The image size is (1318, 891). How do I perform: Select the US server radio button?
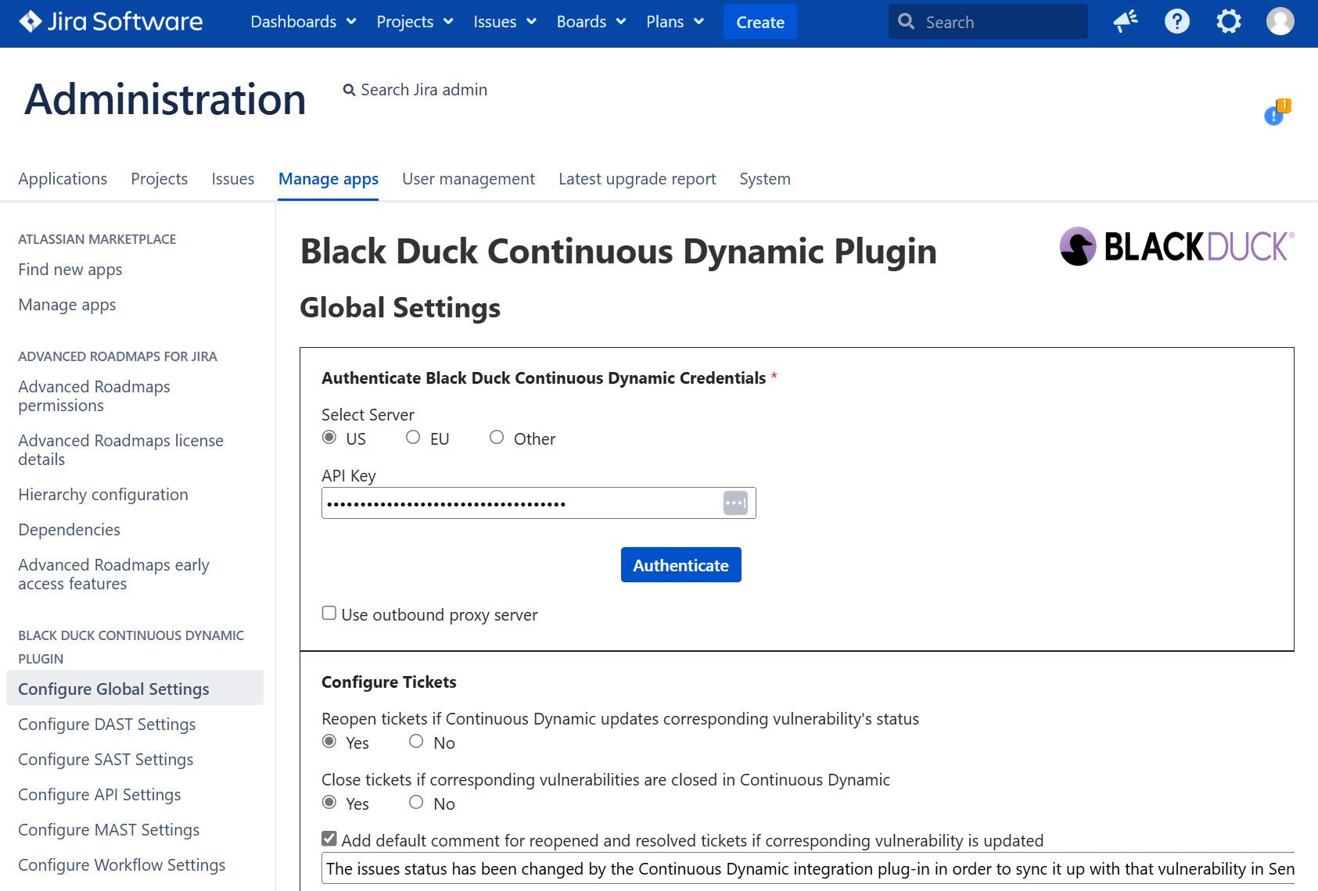pos(329,437)
